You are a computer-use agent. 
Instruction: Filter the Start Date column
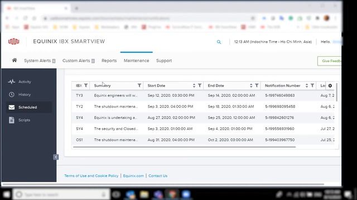200,86
